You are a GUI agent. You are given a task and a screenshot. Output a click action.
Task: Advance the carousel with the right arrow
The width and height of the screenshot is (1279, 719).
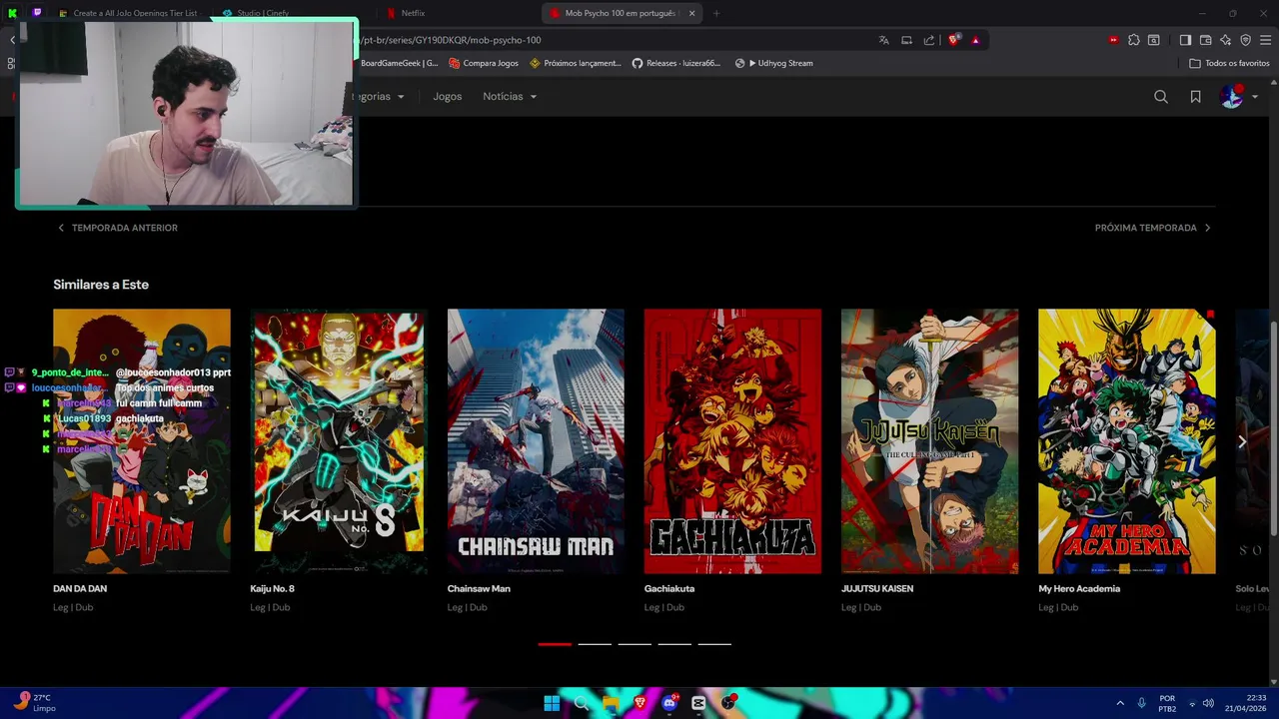click(x=1242, y=441)
